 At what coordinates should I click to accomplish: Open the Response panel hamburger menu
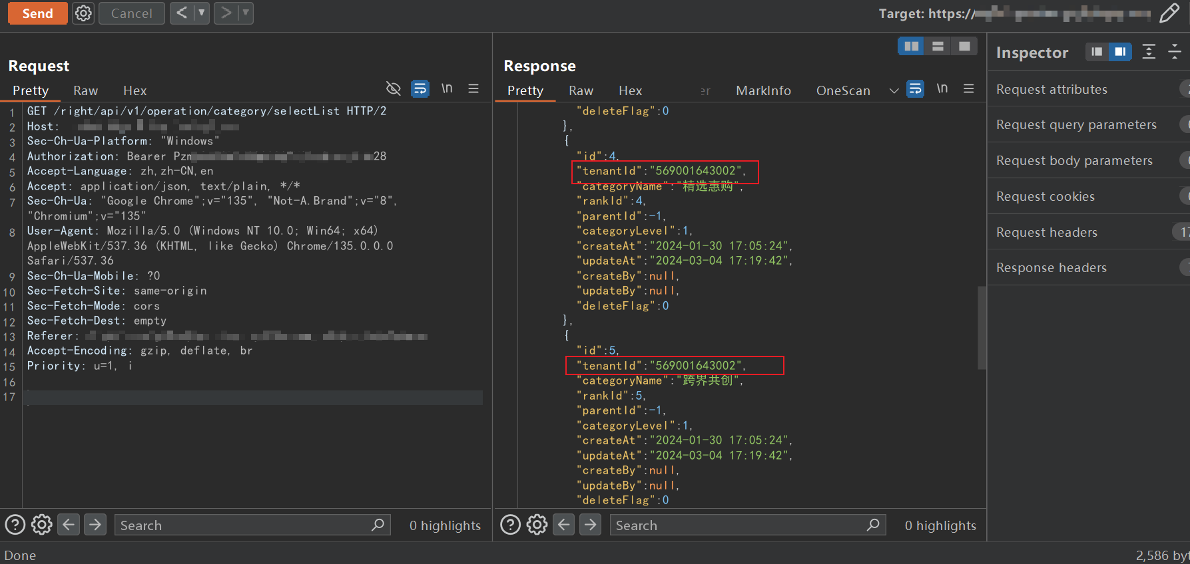[969, 88]
